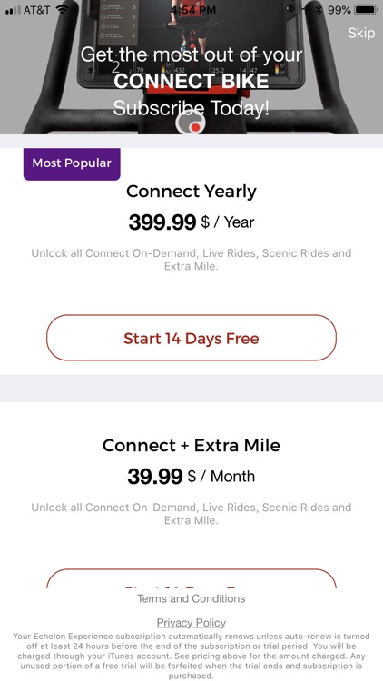Tap the 399.99 $ / Year price
The height and width of the screenshot is (681, 383).
click(191, 222)
